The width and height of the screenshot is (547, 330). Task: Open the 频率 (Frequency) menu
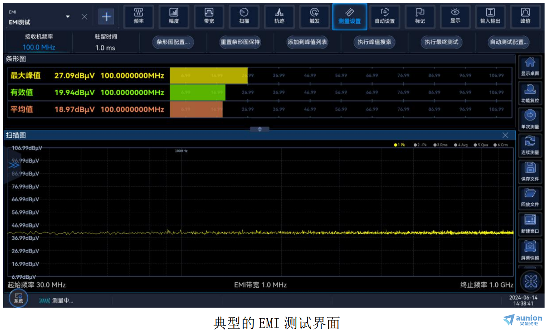(139, 16)
